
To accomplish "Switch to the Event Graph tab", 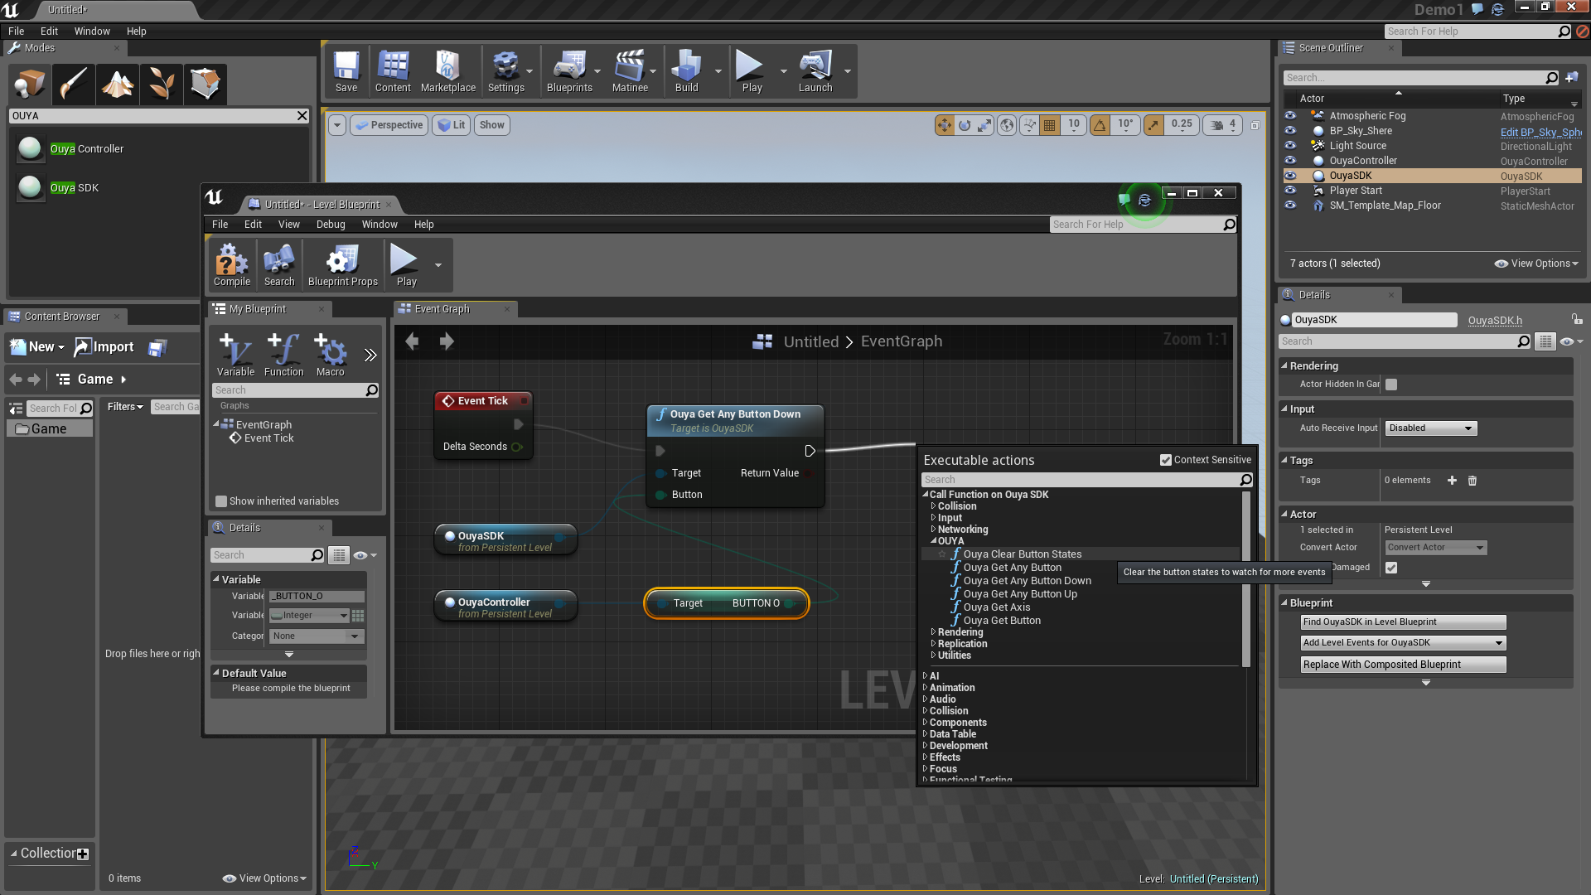I will [x=442, y=309].
